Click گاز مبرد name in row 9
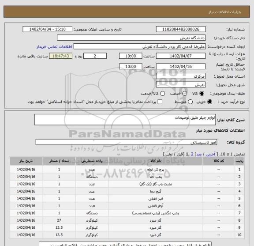This screenshot has width=254, height=246. 156,227
